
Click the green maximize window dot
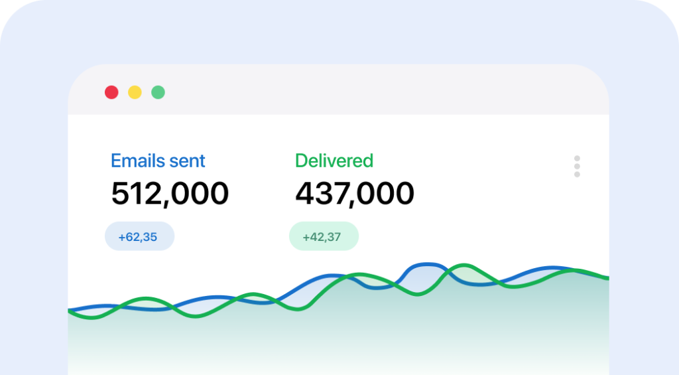click(158, 92)
